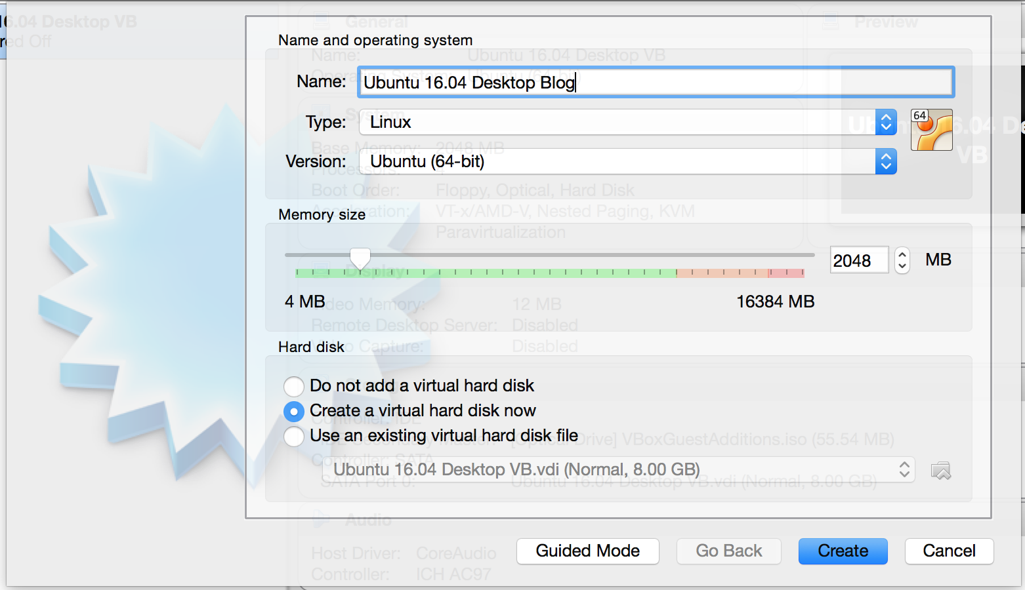Click the memory value field showing 2048
Screen dimensions: 1025x590
click(x=858, y=260)
